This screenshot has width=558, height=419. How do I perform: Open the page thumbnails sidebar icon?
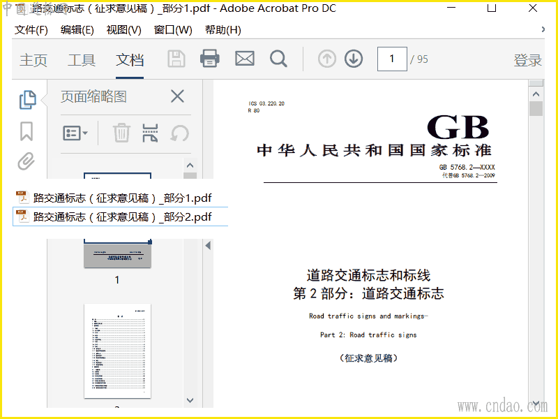[27, 99]
